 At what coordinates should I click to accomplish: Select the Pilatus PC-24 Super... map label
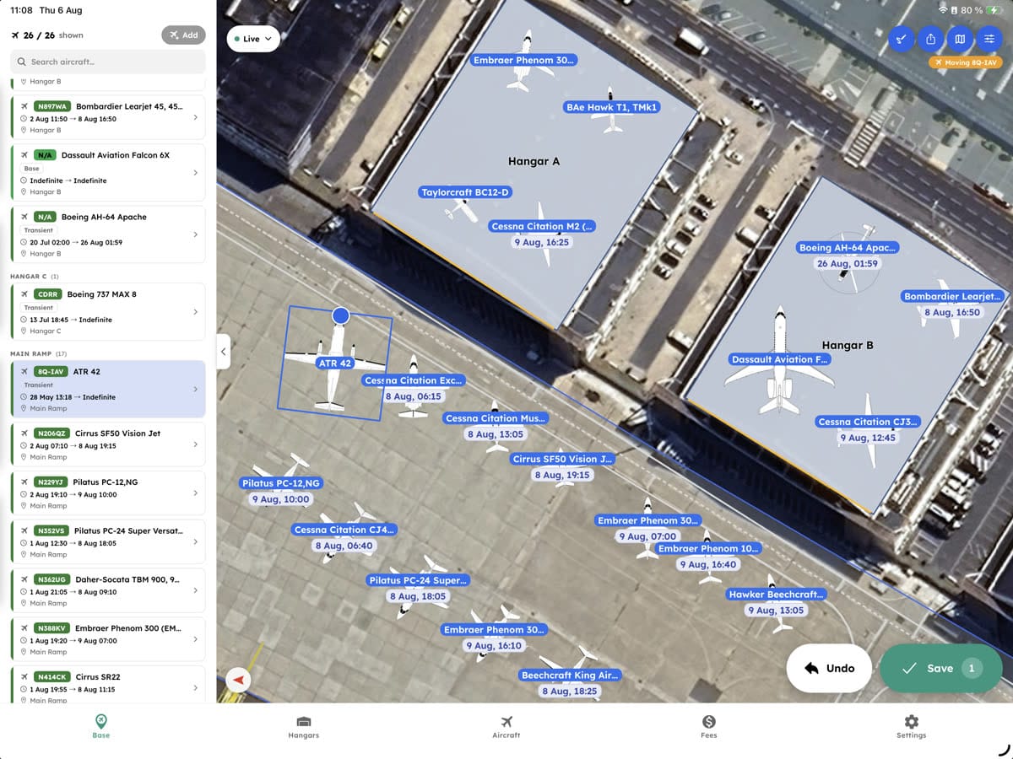point(418,580)
